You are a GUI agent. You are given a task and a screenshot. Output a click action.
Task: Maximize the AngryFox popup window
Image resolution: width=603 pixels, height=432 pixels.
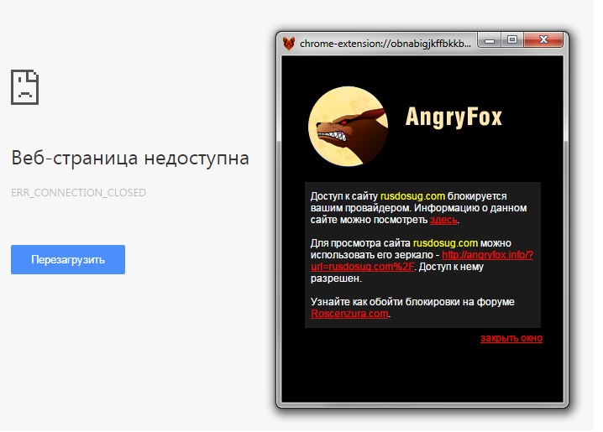(x=511, y=40)
